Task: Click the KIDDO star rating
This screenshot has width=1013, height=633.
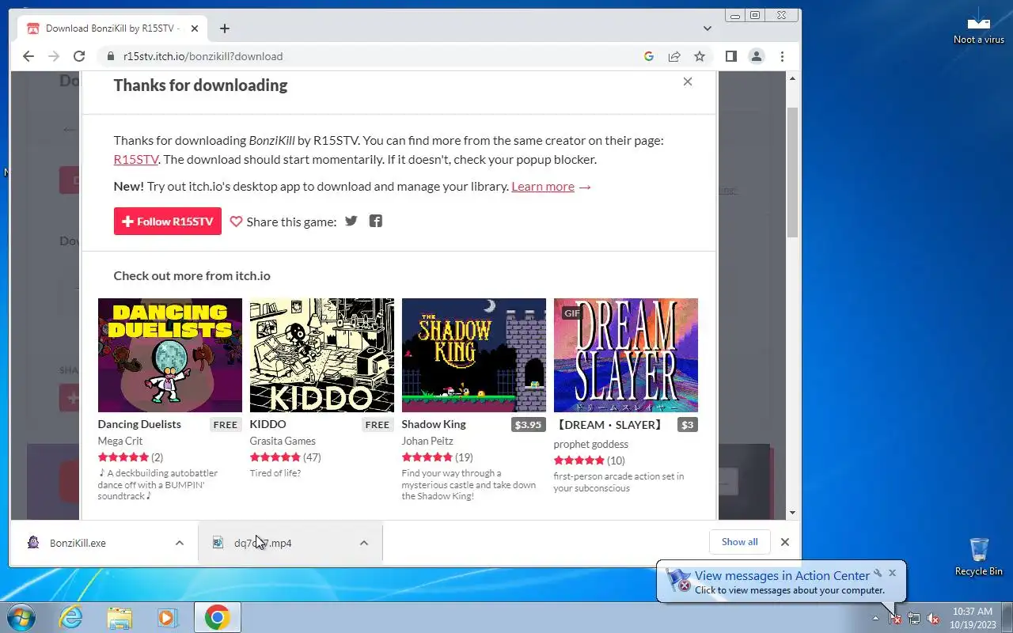Action: tap(275, 457)
